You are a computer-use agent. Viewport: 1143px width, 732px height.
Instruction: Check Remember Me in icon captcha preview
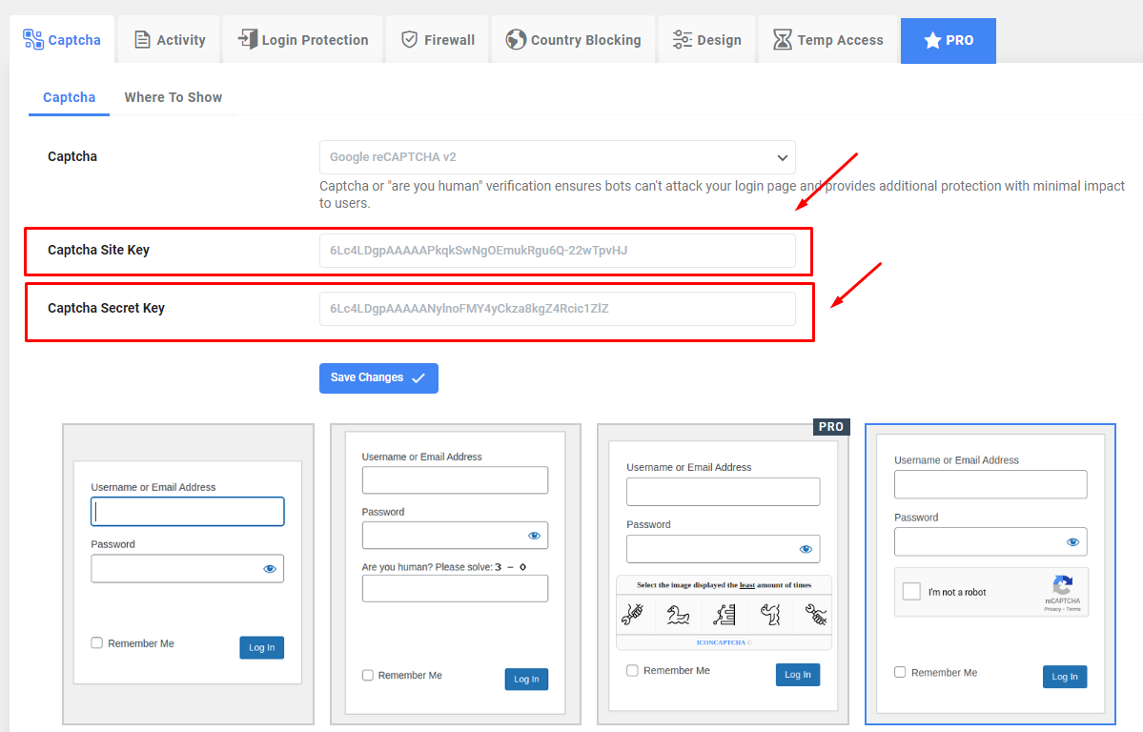point(633,670)
